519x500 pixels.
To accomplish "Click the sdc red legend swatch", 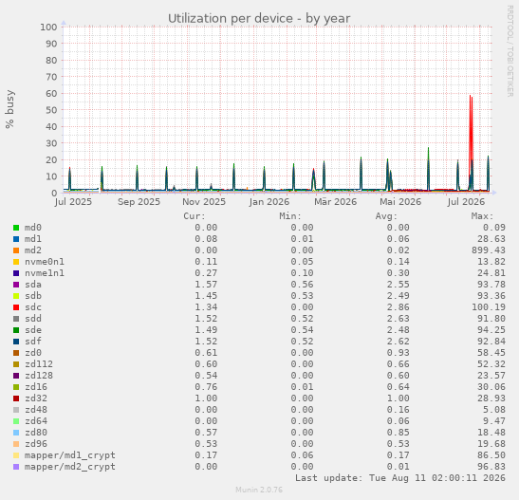I will click(16, 307).
